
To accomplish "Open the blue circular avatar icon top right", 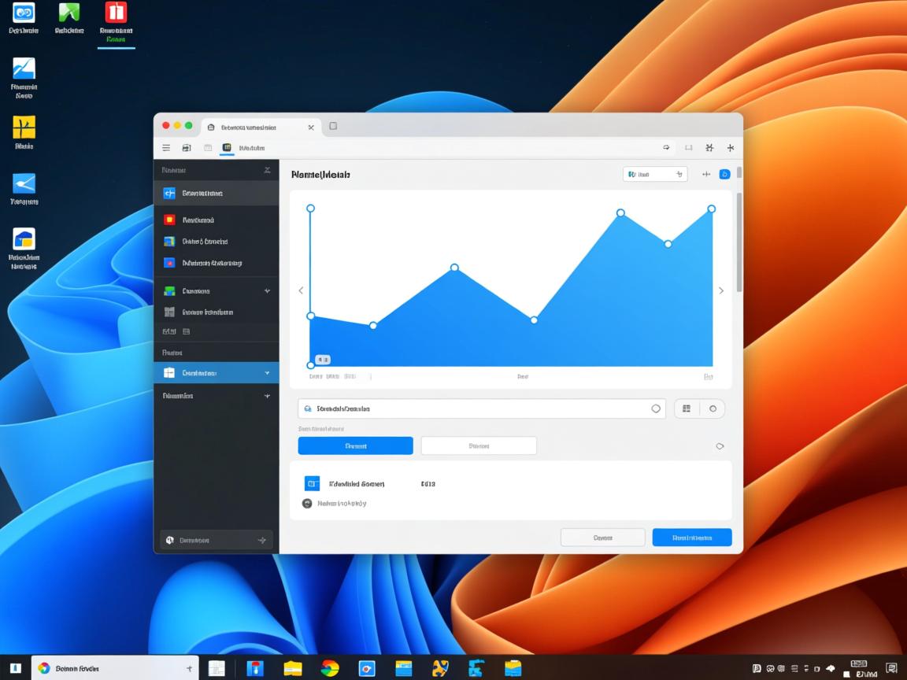I will pyautogui.click(x=724, y=174).
